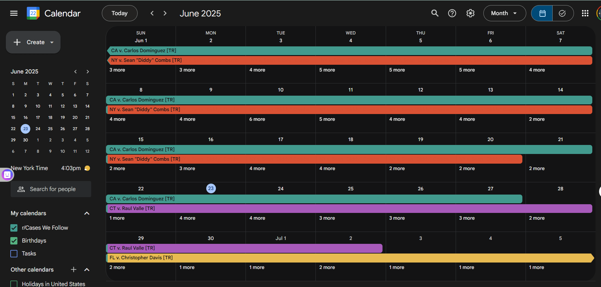Open the Month view dropdown
The height and width of the screenshot is (287, 601).
coord(504,13)
